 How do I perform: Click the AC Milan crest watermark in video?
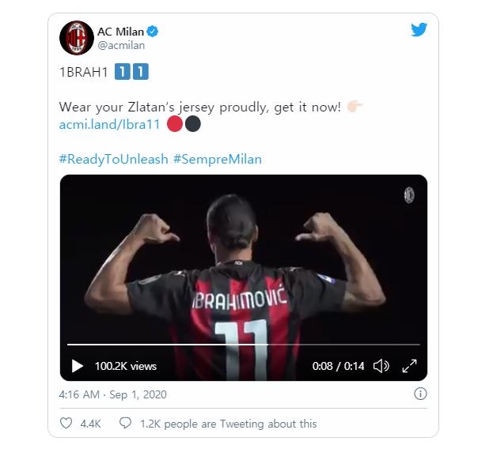pyautogui.click(x=409, y=194)
